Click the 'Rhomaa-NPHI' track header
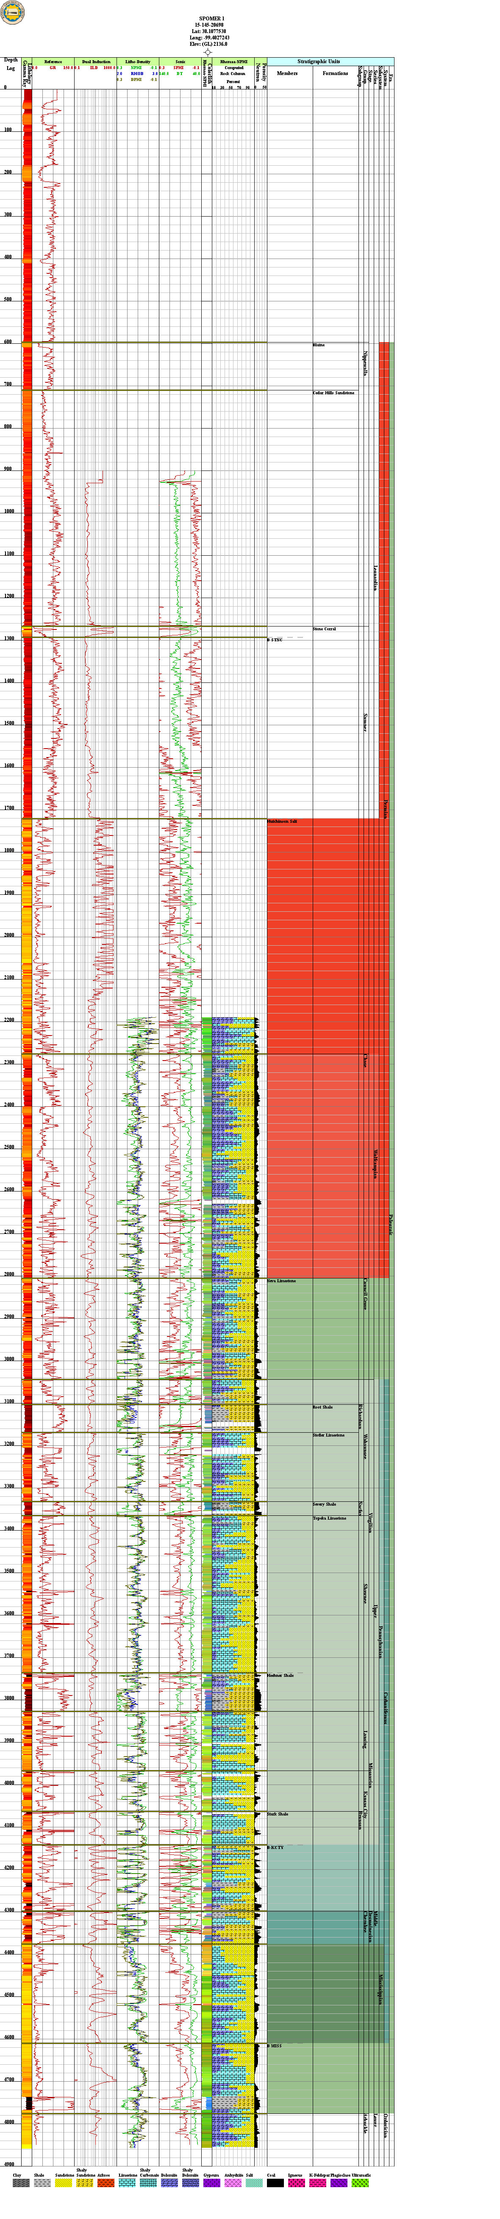The width and height of the screenshot is (500, 2219). coord(233,62)
